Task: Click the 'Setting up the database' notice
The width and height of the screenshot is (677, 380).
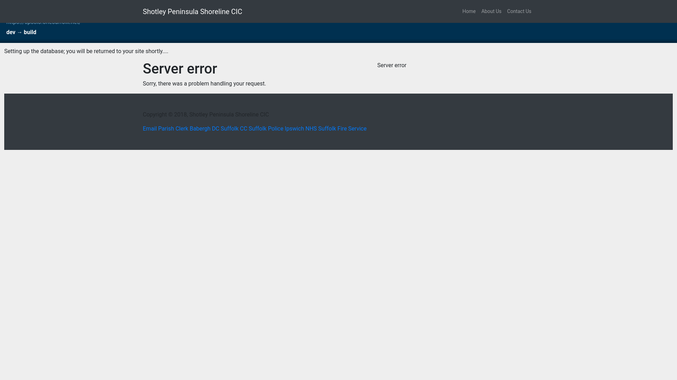Action: [x=86, y=51]
